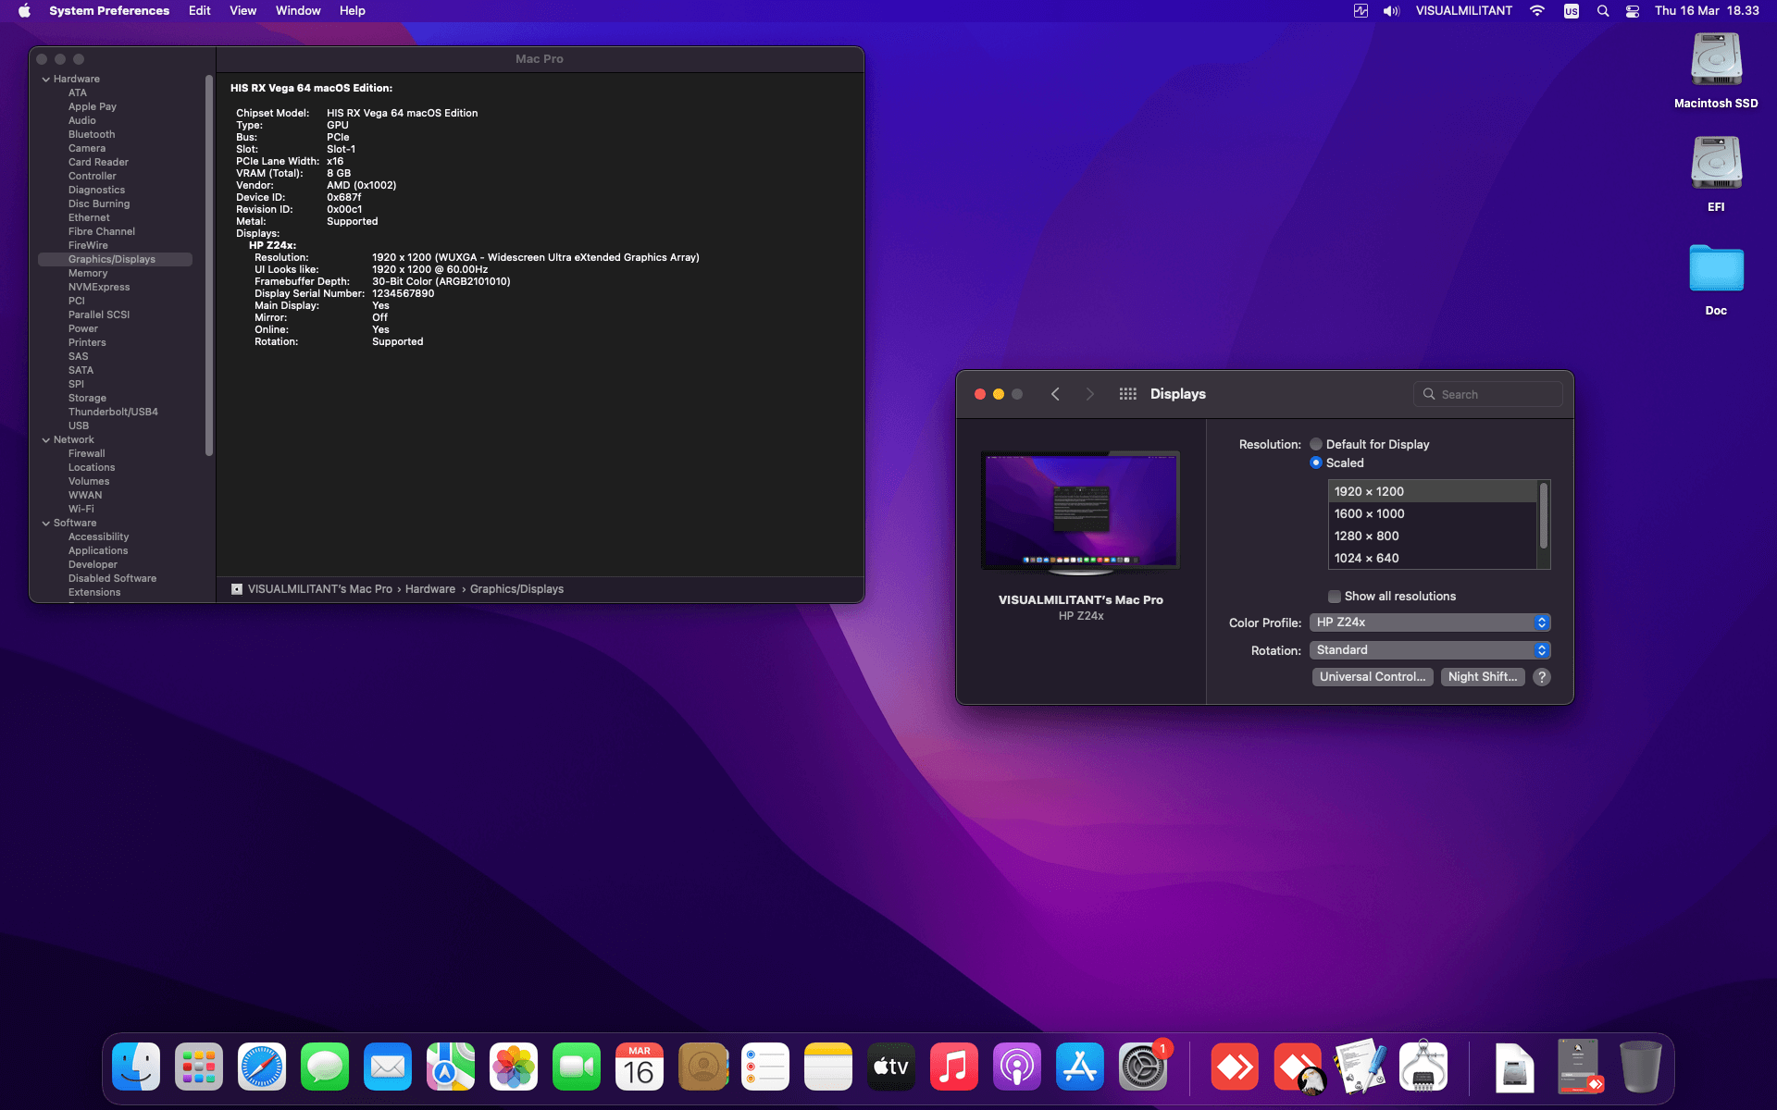Screen dimensions: 1777x1110
Task: Open the Window menu in the menu bar
Action: 297,10
